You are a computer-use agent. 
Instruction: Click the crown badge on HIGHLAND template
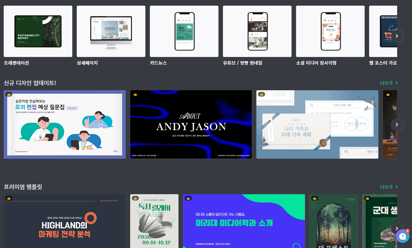point(9,198)
